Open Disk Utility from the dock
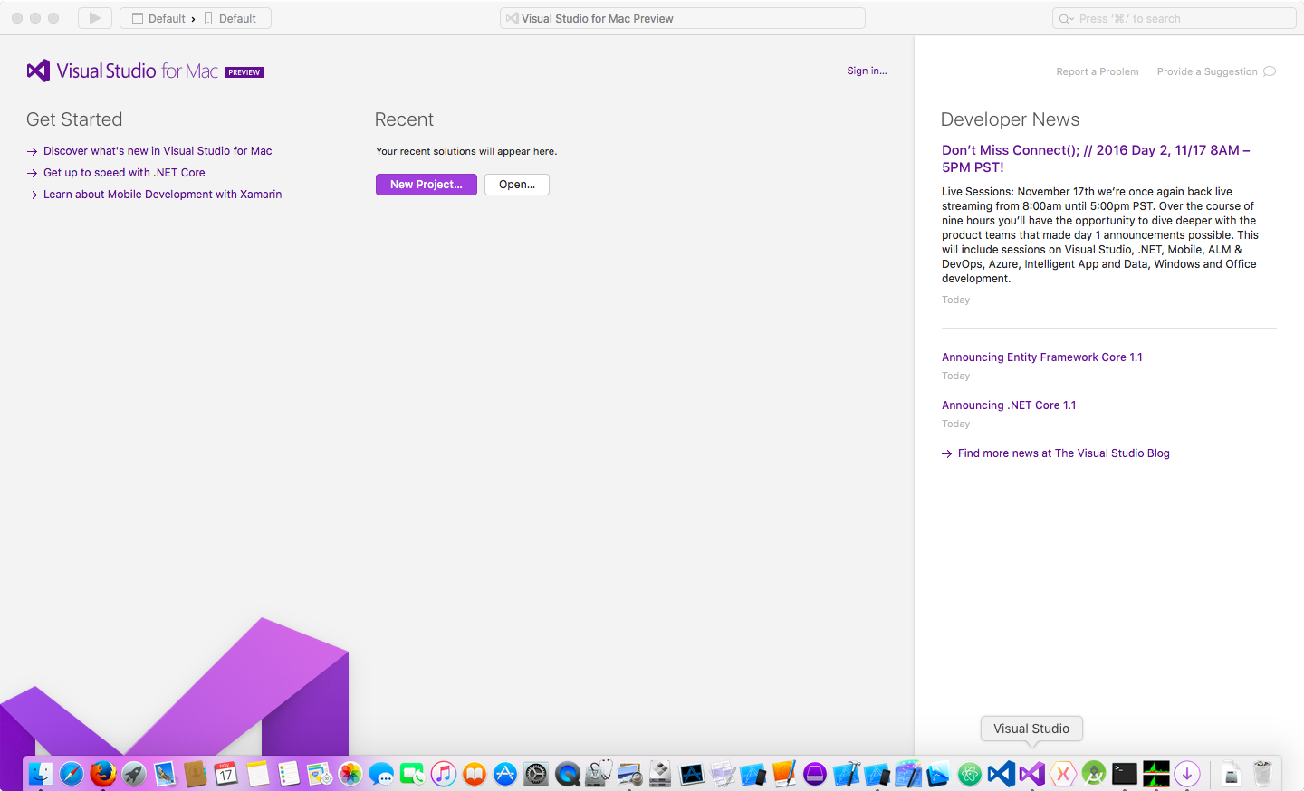 pos(599,774)
